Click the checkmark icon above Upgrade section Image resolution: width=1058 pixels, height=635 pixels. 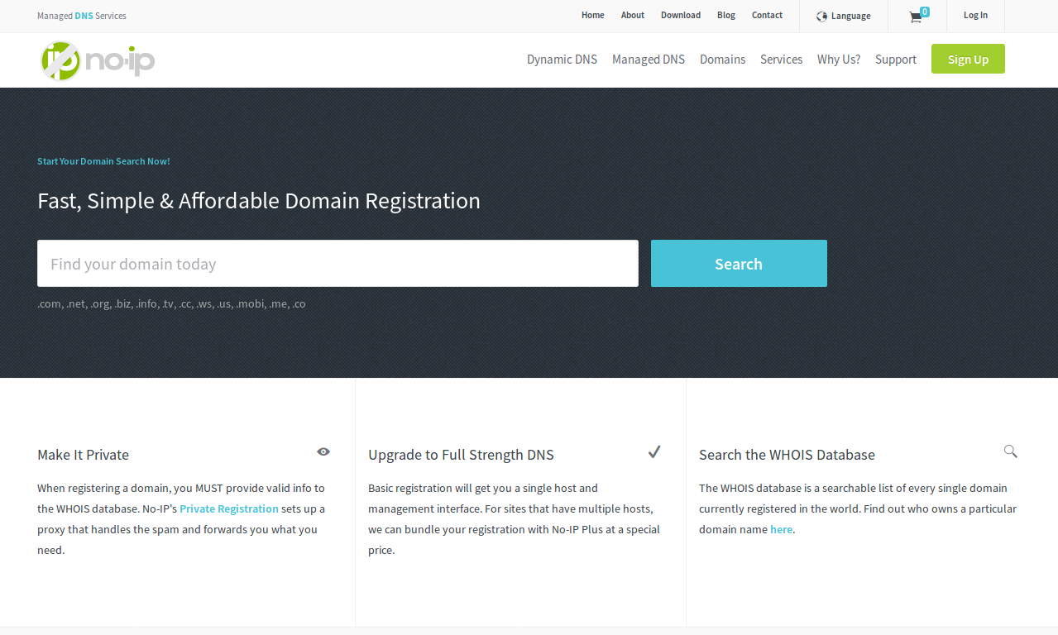tap(654, 451)
